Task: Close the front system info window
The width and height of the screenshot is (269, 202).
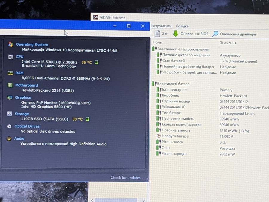Action: click(143, 26)
